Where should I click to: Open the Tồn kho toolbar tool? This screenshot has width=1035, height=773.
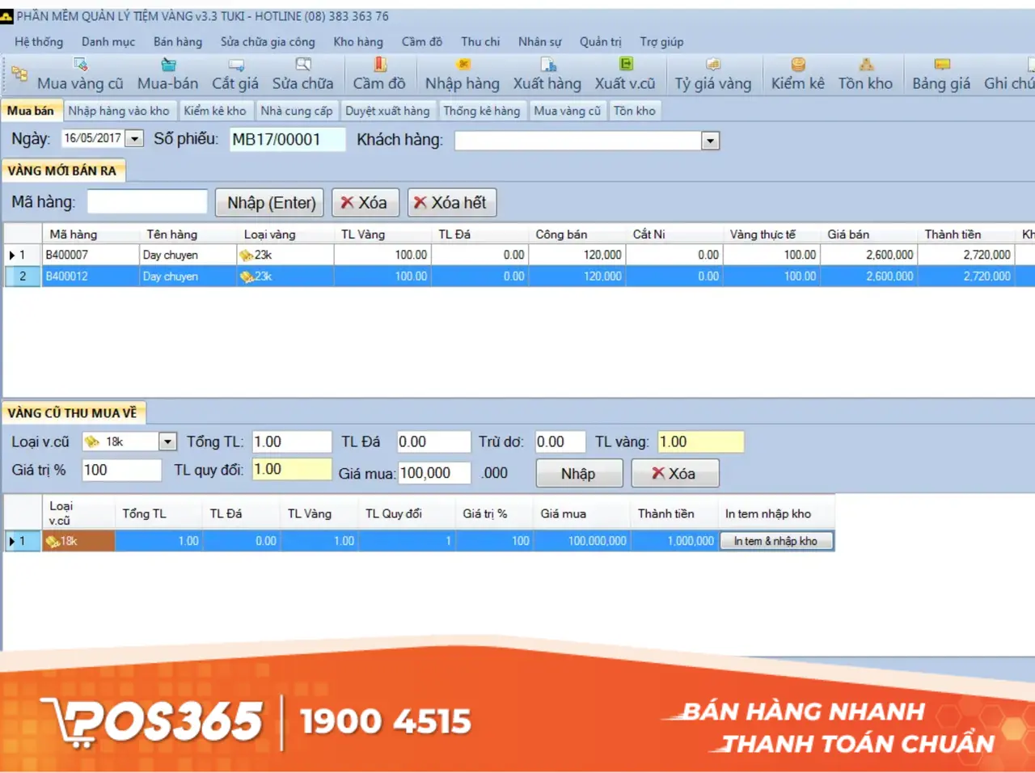(x=865, y=74)
